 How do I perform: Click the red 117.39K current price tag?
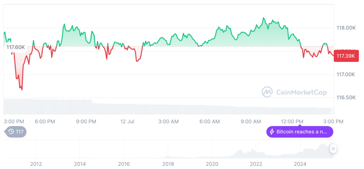[345, 56]
